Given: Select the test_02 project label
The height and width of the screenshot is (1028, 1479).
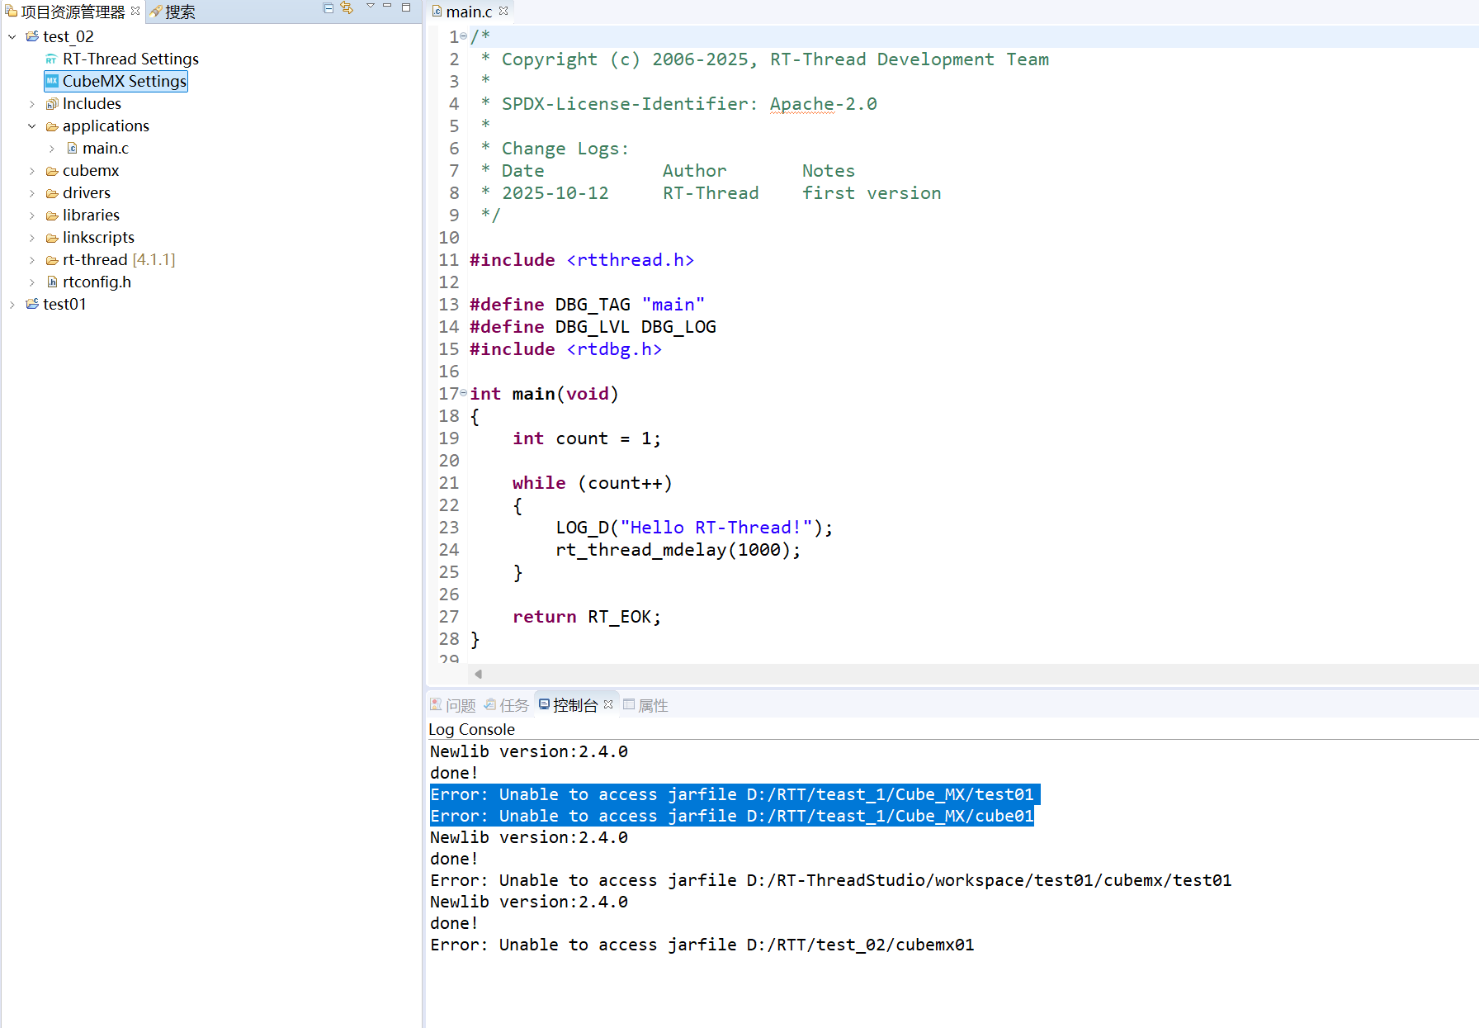Looking at the screenshot, I should (69, 36).
